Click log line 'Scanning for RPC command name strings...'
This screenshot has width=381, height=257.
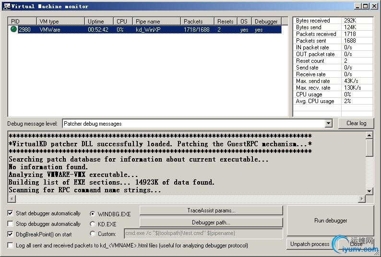[x=84, y=190]
